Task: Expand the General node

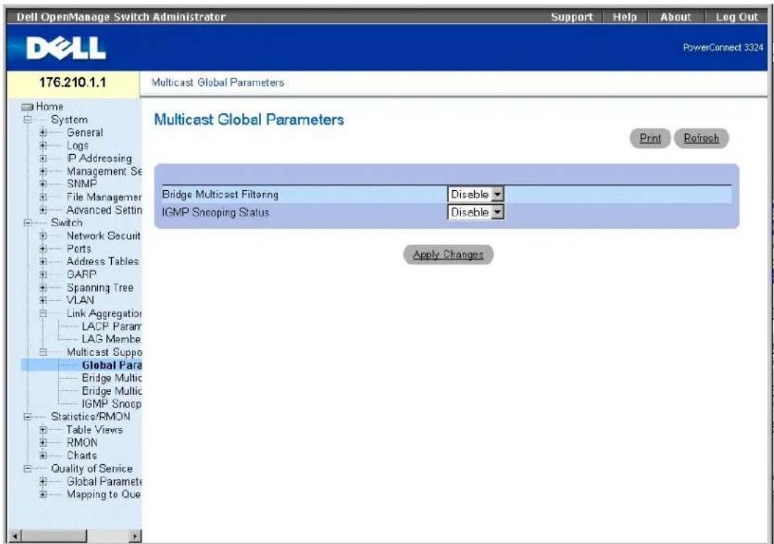Action: (x=44, y=133)
